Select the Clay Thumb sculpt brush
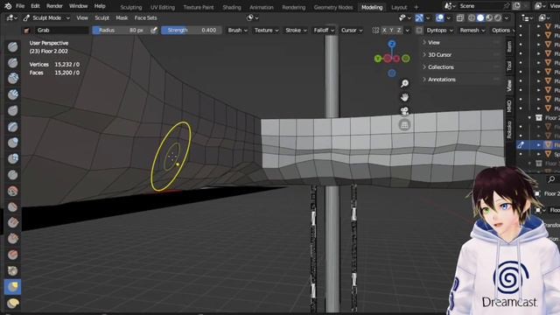The height and width of the screenshot is (315, 560). [x=12, y=111]
